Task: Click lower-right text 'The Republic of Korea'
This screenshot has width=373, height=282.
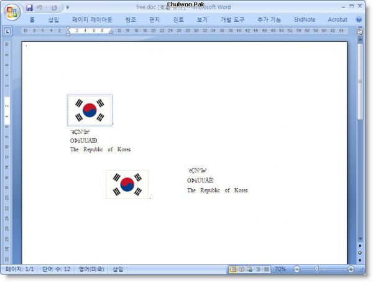Action: click(217, 190)
